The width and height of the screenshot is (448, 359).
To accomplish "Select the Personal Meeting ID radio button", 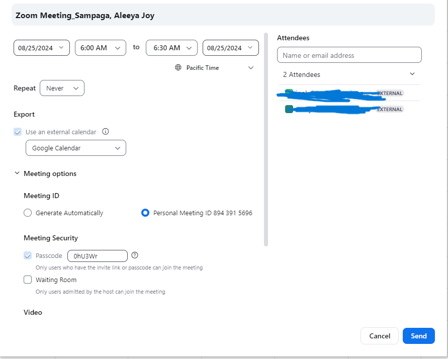I will click(145, 213).
